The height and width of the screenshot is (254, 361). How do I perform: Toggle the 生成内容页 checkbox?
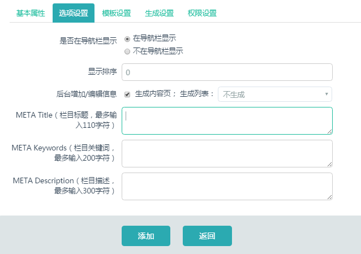pos(127,94)
